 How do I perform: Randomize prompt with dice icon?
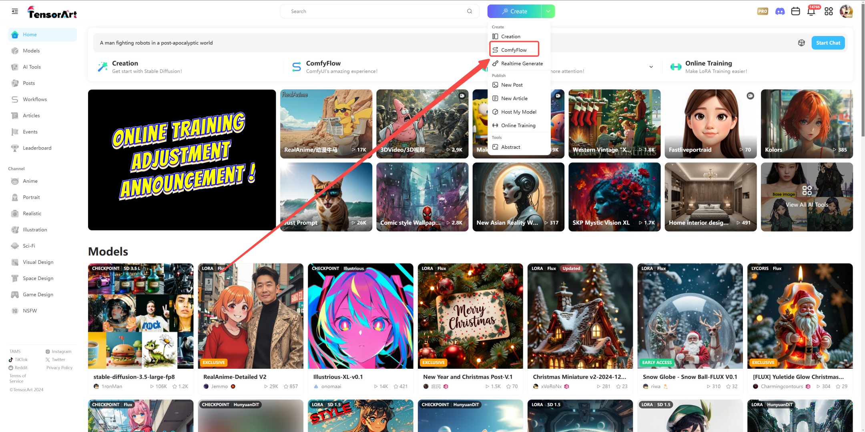tap(801, 43)
